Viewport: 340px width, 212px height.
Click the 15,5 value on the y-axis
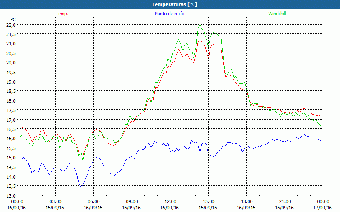coord(11,148)
